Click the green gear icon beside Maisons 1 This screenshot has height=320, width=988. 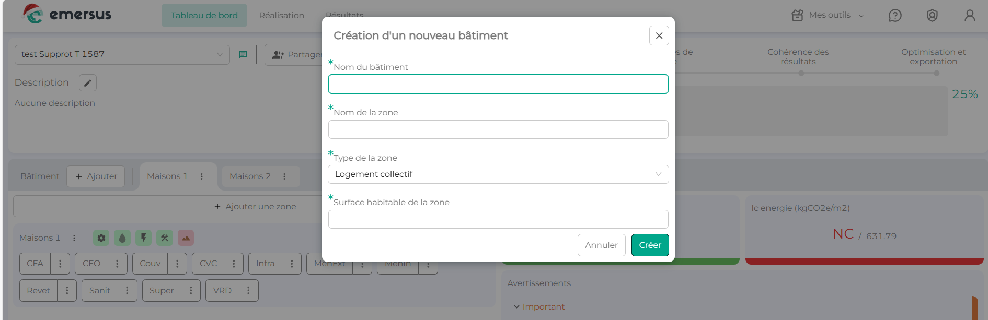101,238
